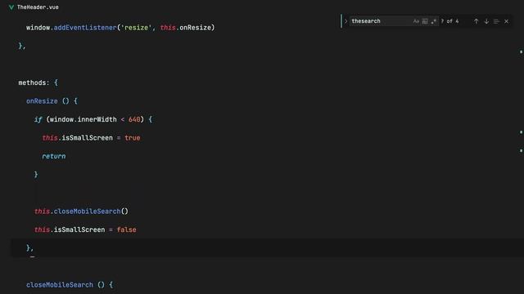
Task: Click 'this.closeMobileSearch()' call
Action: click(81, 212)
